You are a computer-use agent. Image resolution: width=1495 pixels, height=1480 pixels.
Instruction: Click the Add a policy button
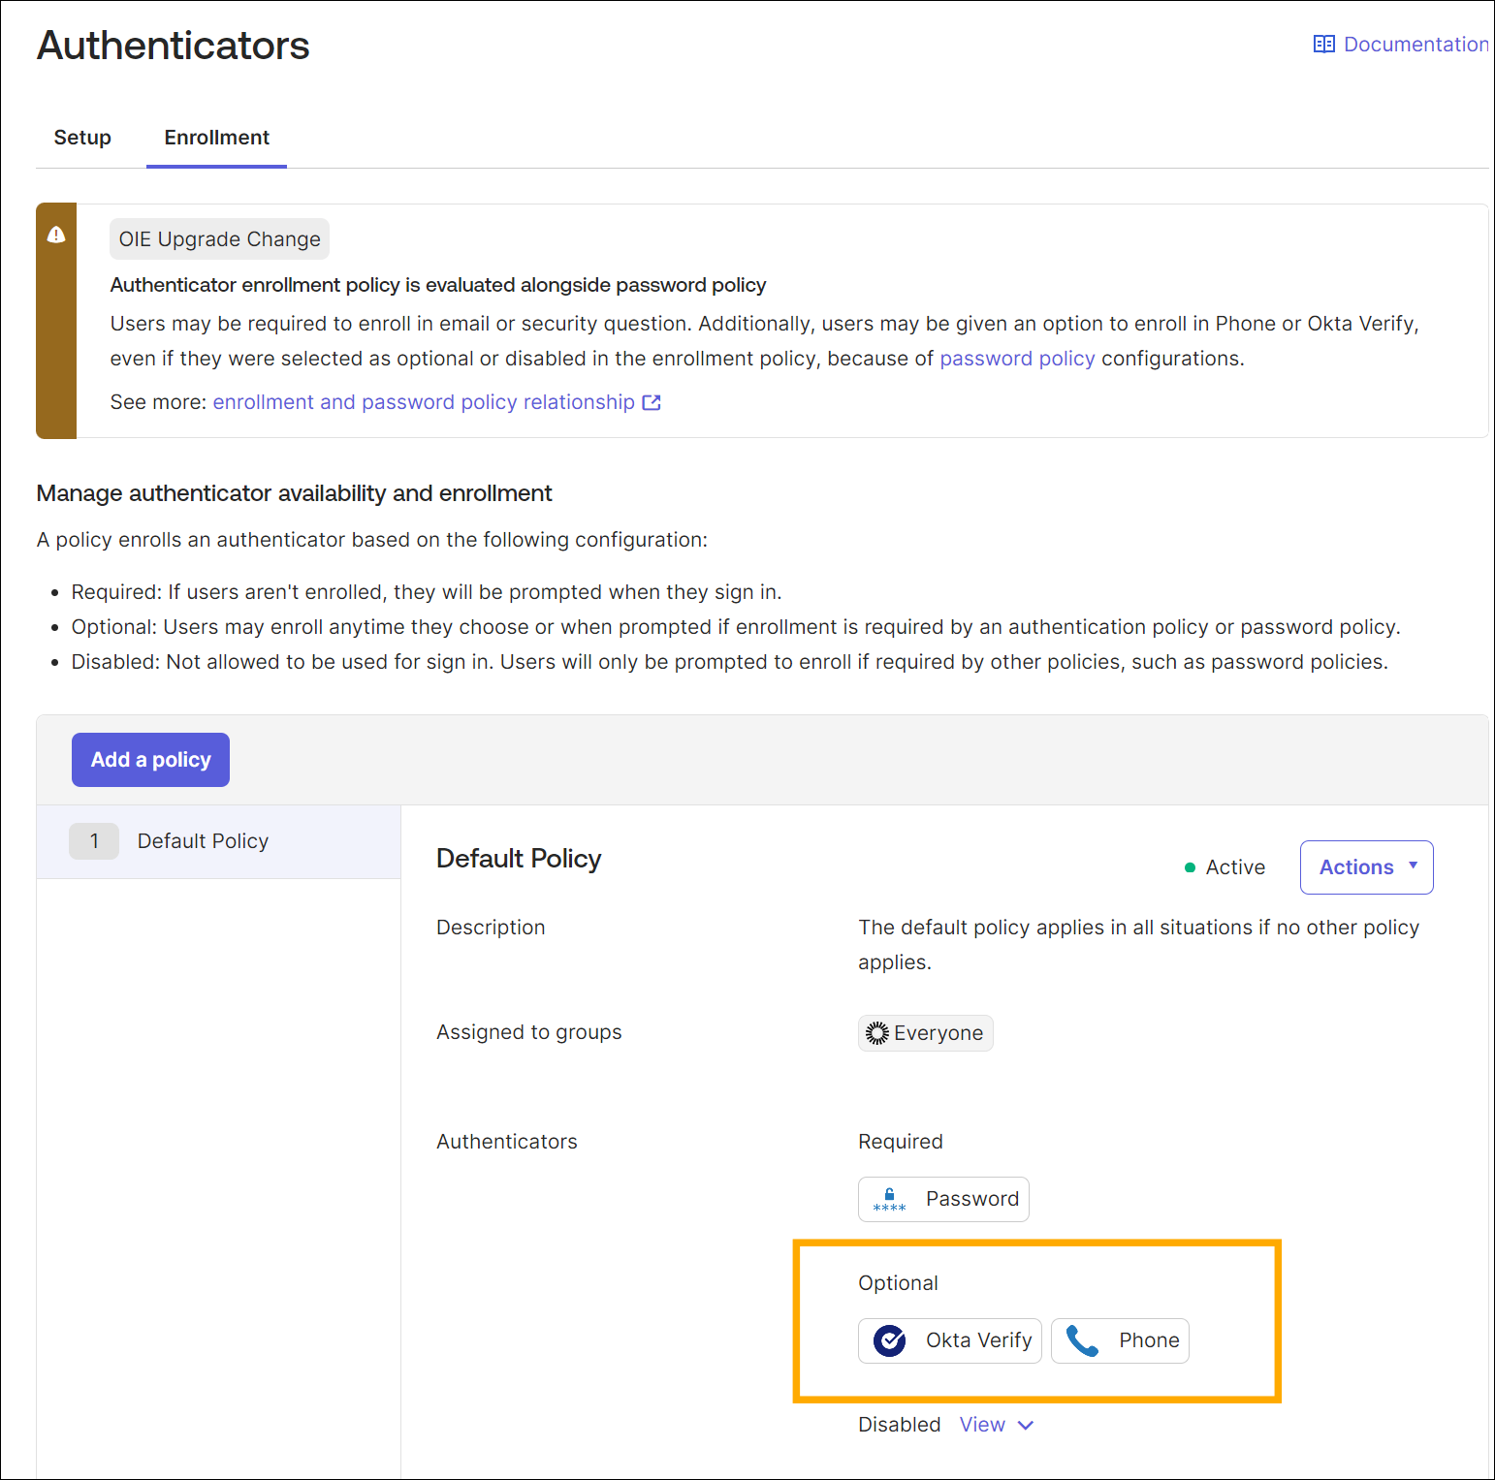click(x=149, y=759)
